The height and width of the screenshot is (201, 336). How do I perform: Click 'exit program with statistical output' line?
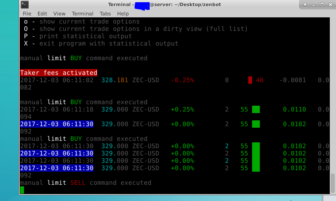(101, 44)
